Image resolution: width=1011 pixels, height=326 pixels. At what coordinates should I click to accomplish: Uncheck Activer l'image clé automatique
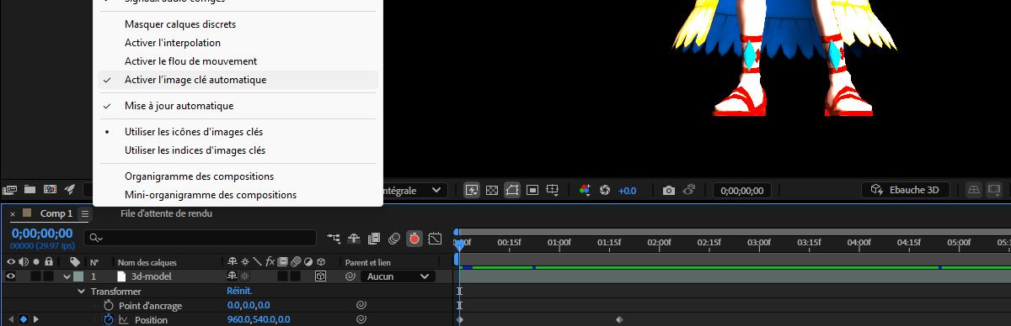coord(238,80)
